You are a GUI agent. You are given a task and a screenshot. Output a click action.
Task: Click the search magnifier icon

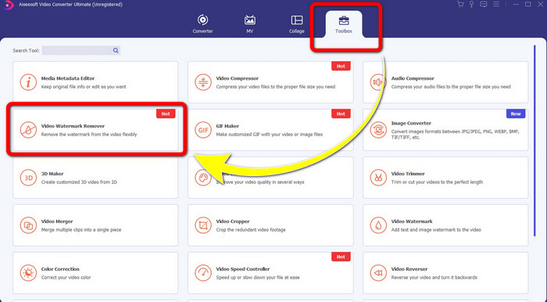(x=116, y=50)
